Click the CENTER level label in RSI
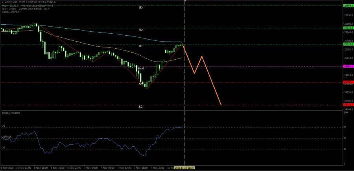354x171 pixels. click(7, 136)
